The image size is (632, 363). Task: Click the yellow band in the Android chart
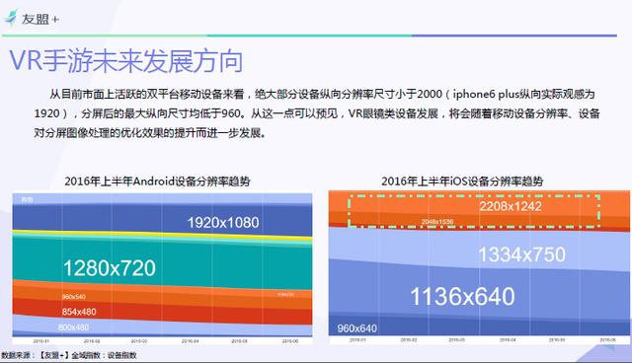click(162, 234)
